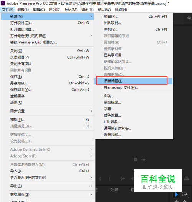The width and height of the screenshot is (192, 202).
Task: Click 脱机文件(O)... submenu item
Action: tap(134, 68)
